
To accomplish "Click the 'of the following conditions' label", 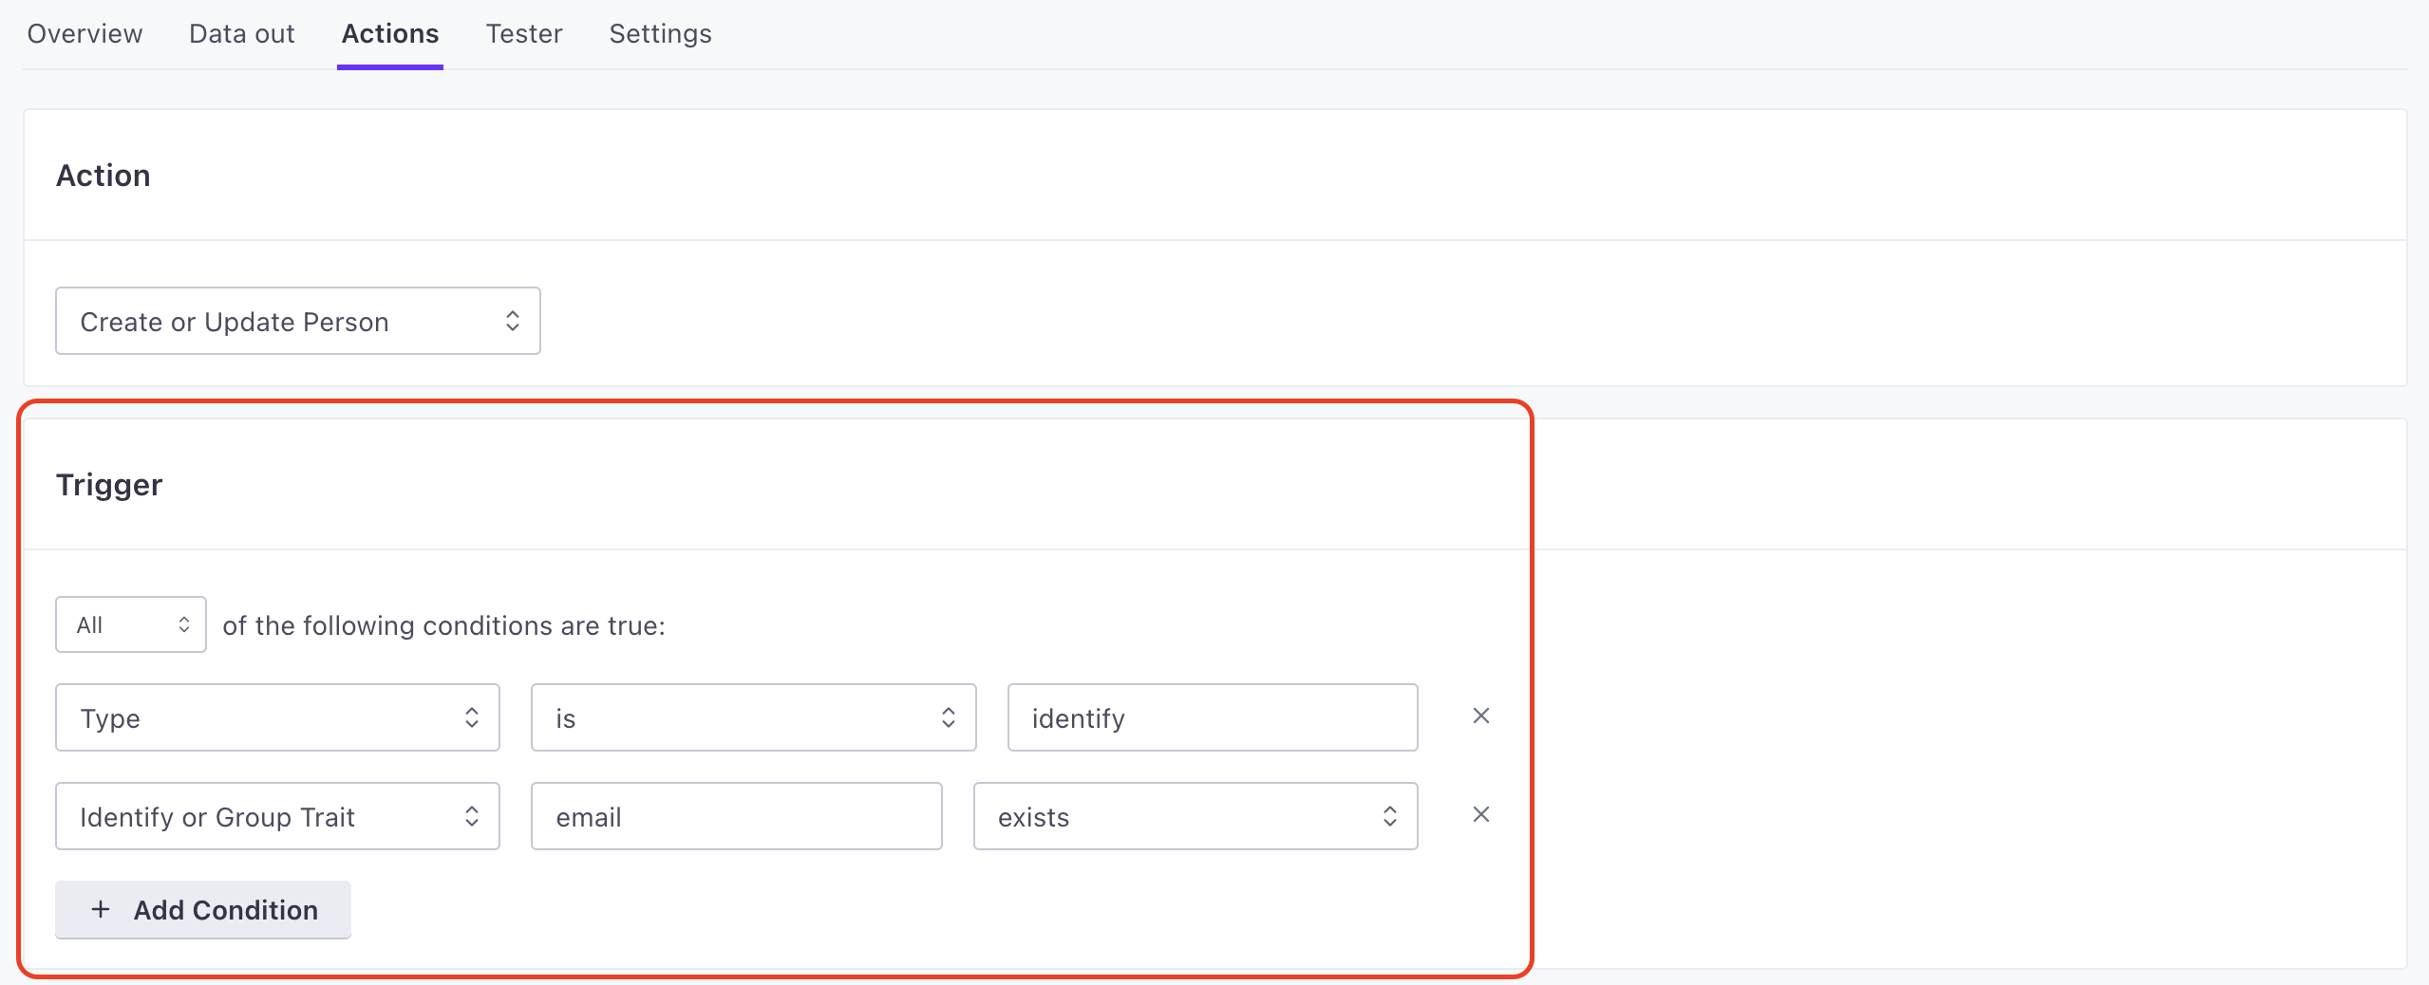I will pyautogui.click(x=443, y=626).
